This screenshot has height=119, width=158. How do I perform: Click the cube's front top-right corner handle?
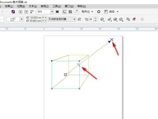(x=79, y=61)
